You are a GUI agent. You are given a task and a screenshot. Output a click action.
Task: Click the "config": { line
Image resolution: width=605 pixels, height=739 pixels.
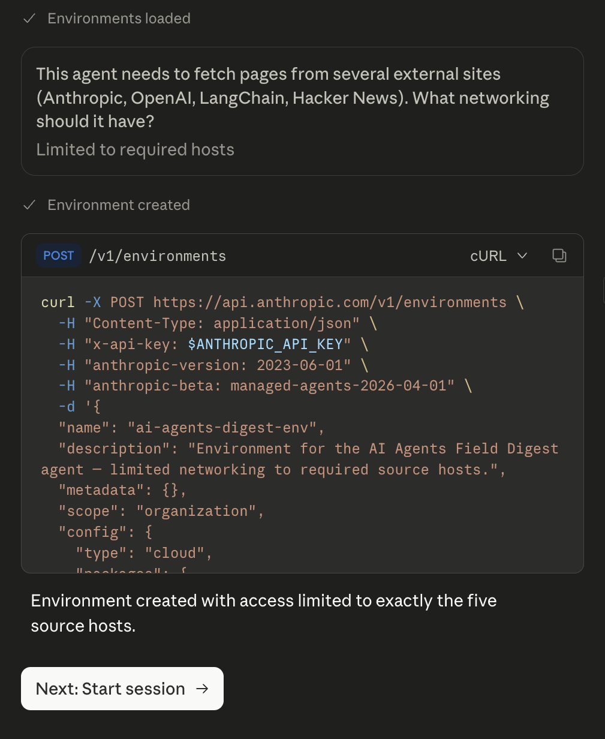[106, 532]
